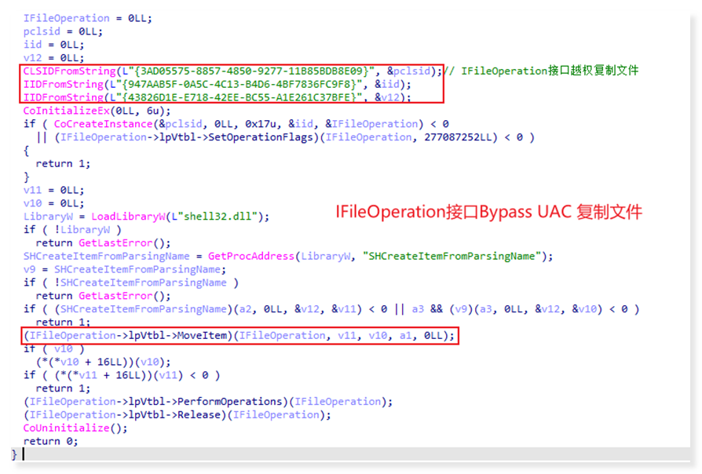The image size is (702, 474).
Task: Click the MoveItem method name
Action: pyautogui.click(x=203, y=335)
